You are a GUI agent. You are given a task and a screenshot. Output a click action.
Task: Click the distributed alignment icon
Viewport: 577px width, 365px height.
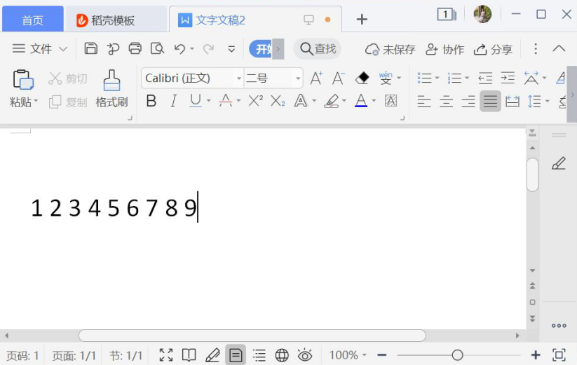512,101
